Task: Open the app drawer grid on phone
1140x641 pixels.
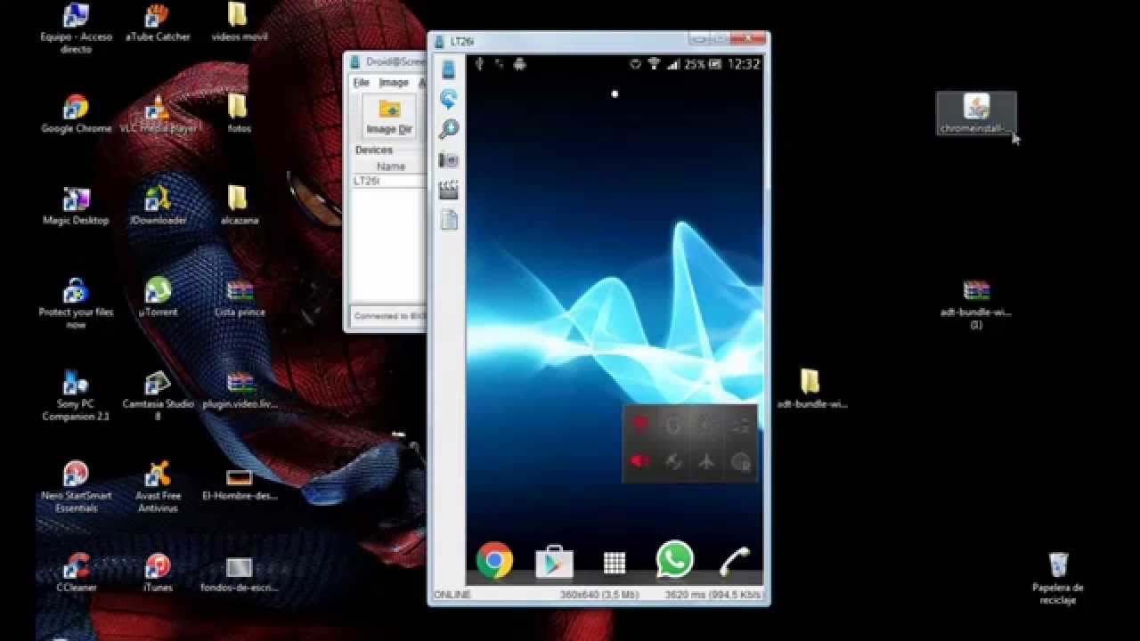Action: pyautogui.click(x=615, y=563)
